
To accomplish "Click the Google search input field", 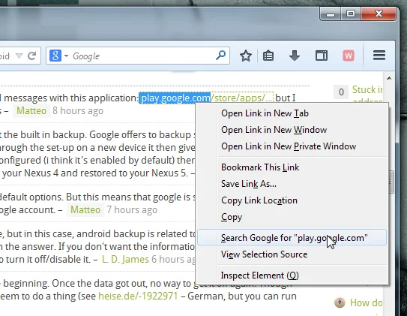I will pos(142,56).
